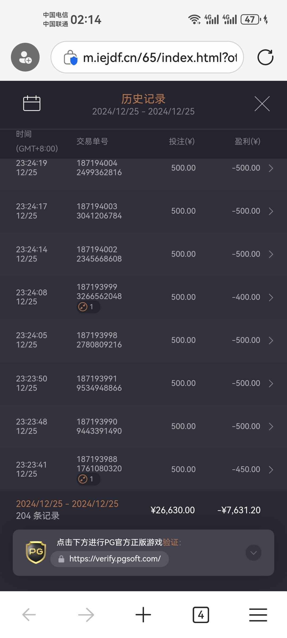Viewport: 287px width, 638px height.
Task: Expand the 23:23:41 record with -450.00 profit
Action: click(271, 470)
